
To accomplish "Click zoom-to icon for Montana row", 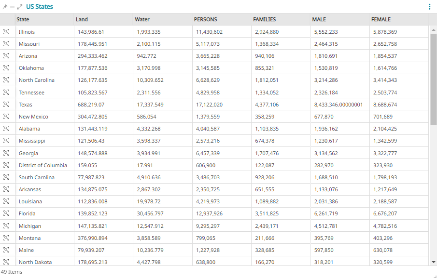I will tap(6, 238).
